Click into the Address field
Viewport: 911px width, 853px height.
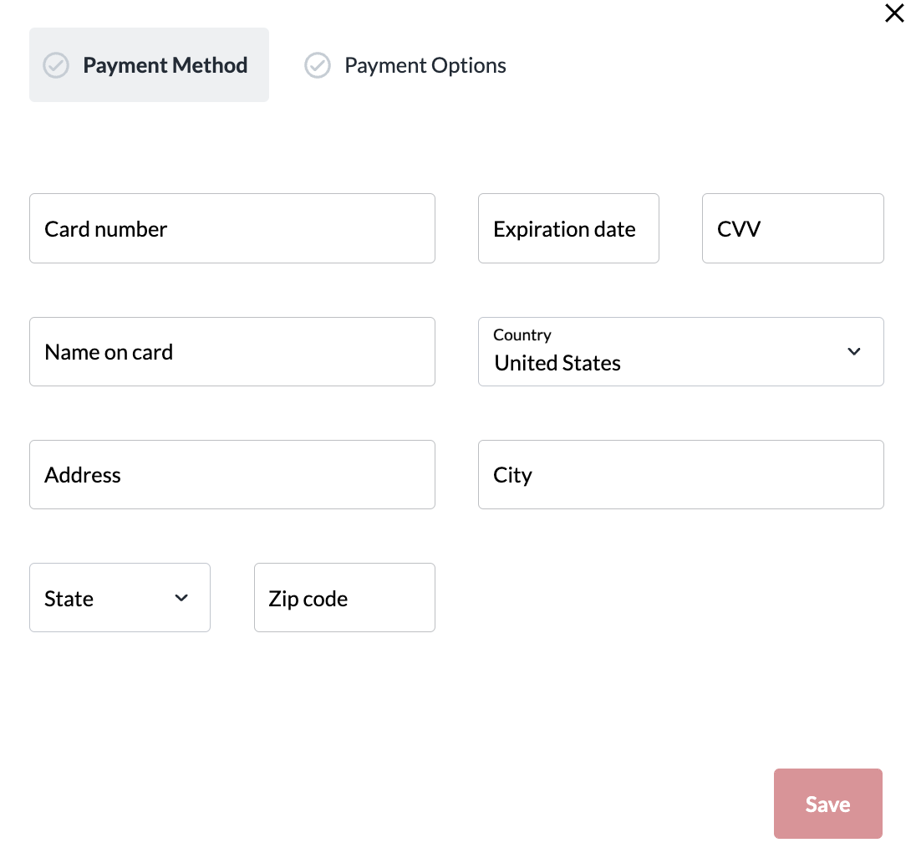tap(232, 474)
